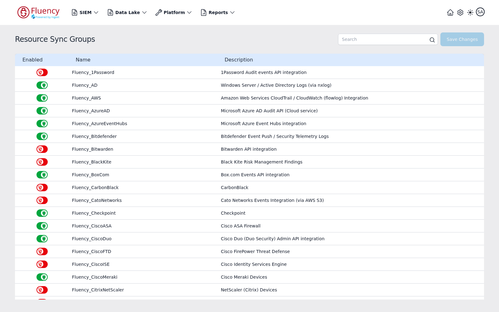Click the Fluency logo

tap(38, 12)
